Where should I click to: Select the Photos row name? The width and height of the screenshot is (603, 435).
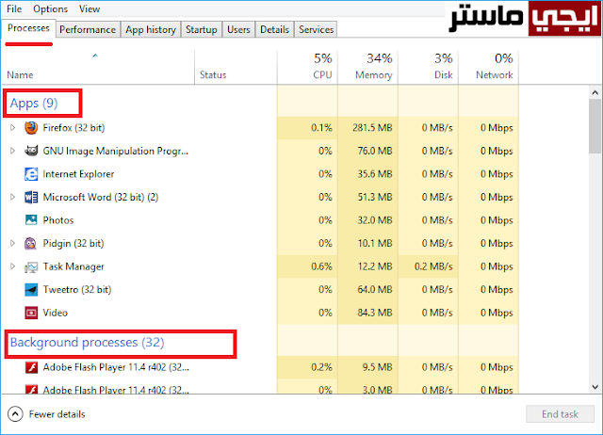58,220
